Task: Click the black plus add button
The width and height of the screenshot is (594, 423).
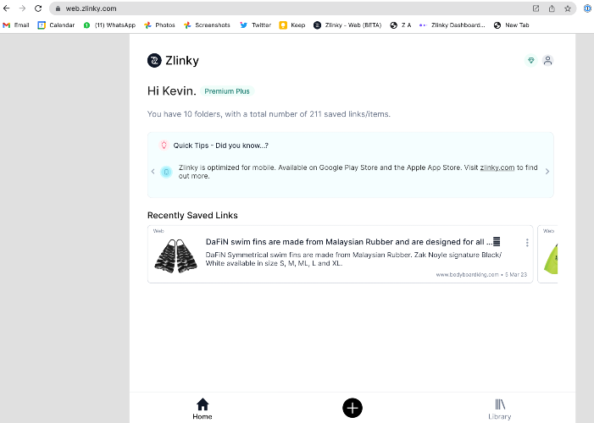Action: 353,408
